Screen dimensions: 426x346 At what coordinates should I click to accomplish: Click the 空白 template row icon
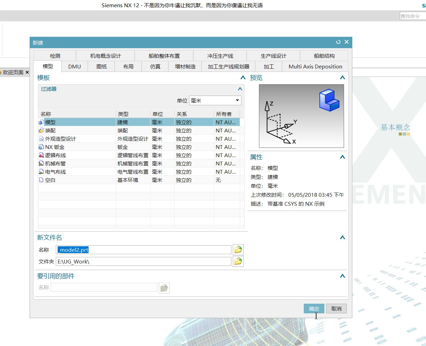click(x=41, y=180)
